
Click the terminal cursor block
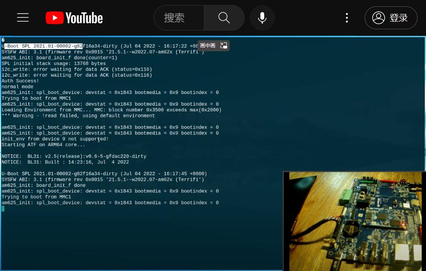coord(3,208)
